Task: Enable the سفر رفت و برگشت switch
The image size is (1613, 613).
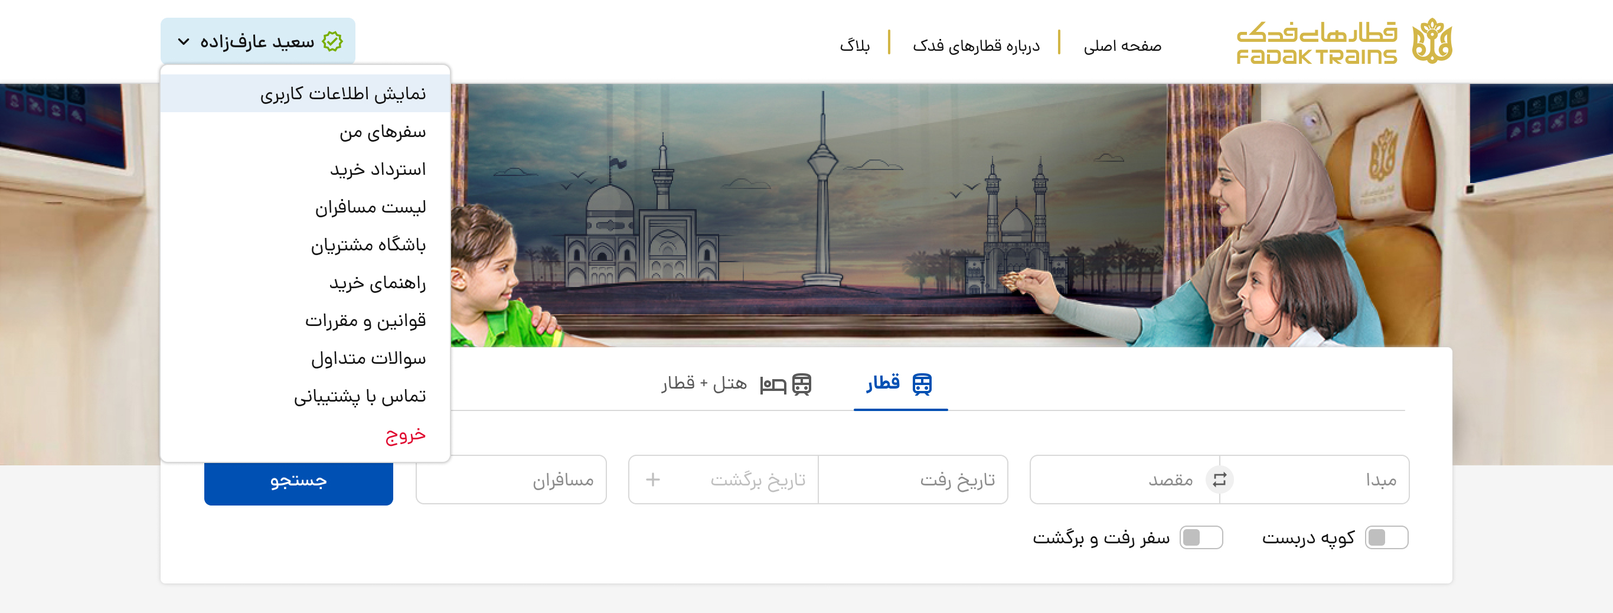Action: (x=1201, y=537)
